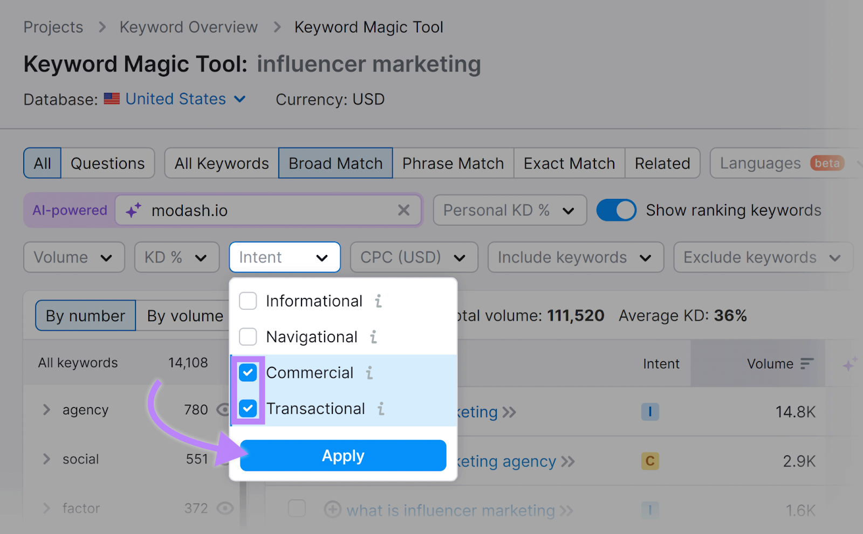Click the plus icon beside what is influencer marketing
863x534 pixels.
click(332, 509)
